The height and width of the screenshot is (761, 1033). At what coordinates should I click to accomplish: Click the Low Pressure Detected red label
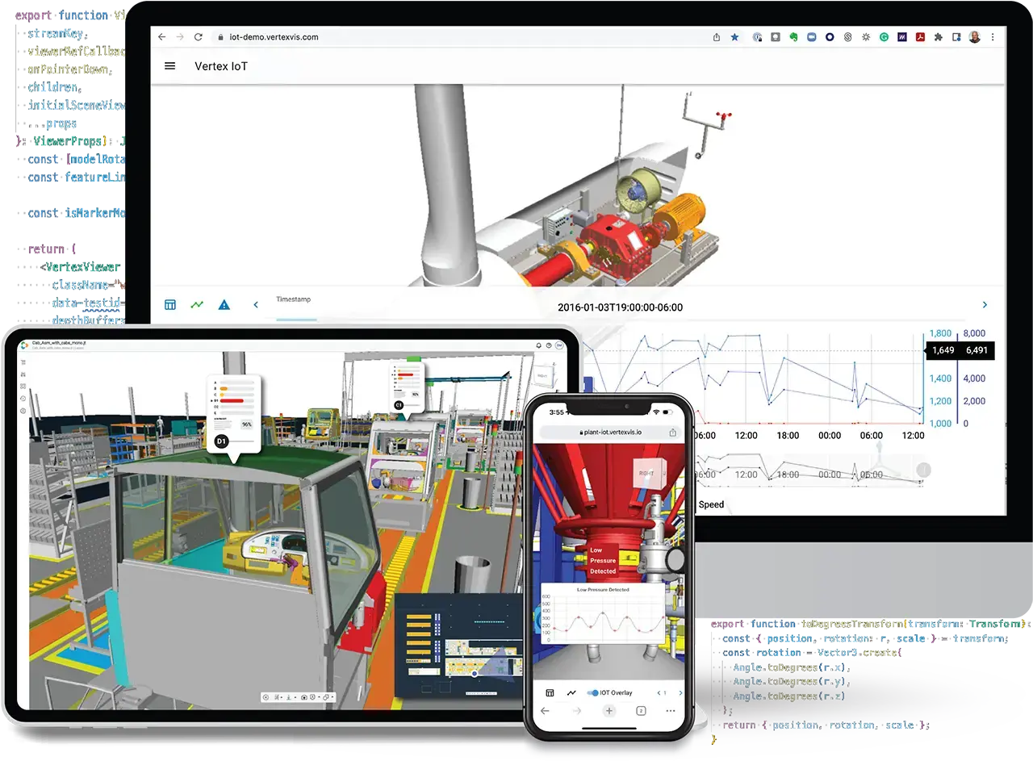603,561
